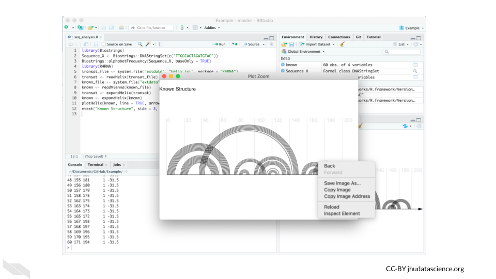
Task: Open the Import Dataset dropdown
Action: [x=317, y=44]
